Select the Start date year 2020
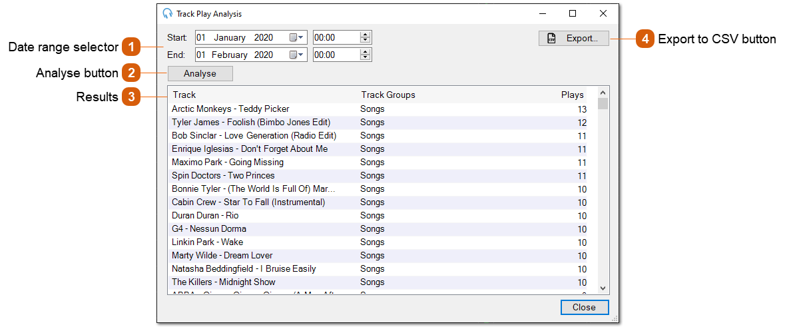 [x=264, y=38]
